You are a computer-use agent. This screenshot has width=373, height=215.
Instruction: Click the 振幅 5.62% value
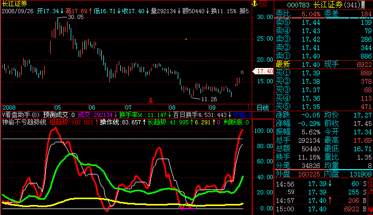311,132
